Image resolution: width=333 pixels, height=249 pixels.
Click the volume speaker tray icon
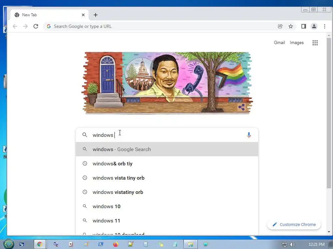[x=292, y=244]
